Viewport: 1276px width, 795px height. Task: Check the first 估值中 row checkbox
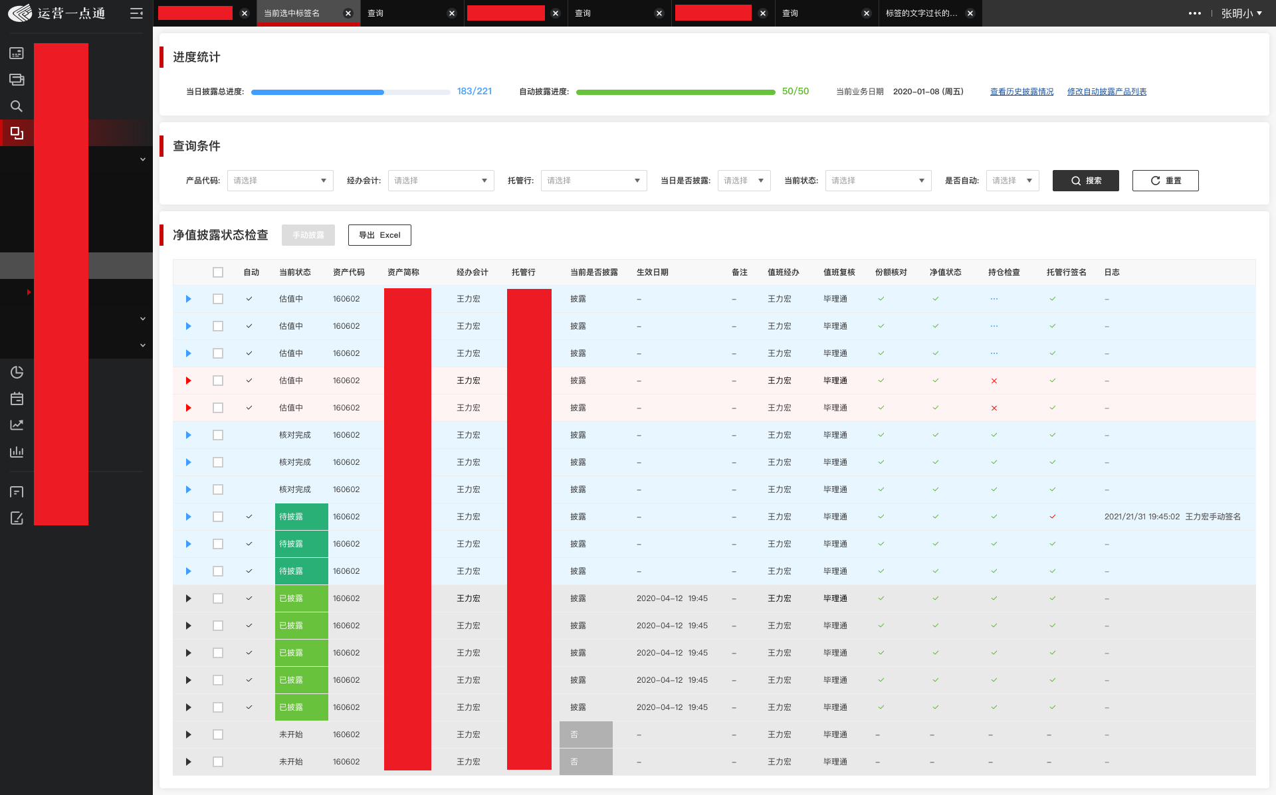[218, 299]
